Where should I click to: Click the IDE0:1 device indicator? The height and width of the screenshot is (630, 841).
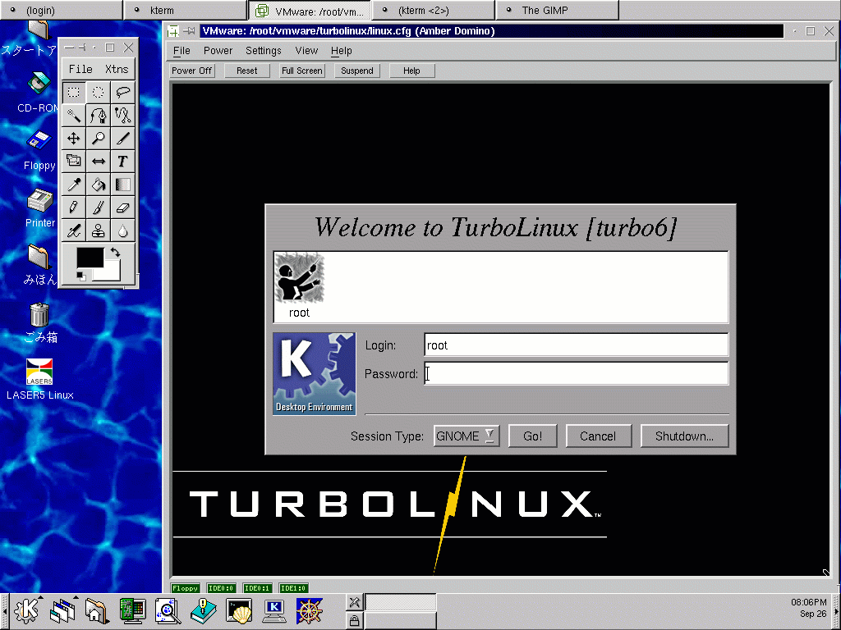tap(257, 588)
